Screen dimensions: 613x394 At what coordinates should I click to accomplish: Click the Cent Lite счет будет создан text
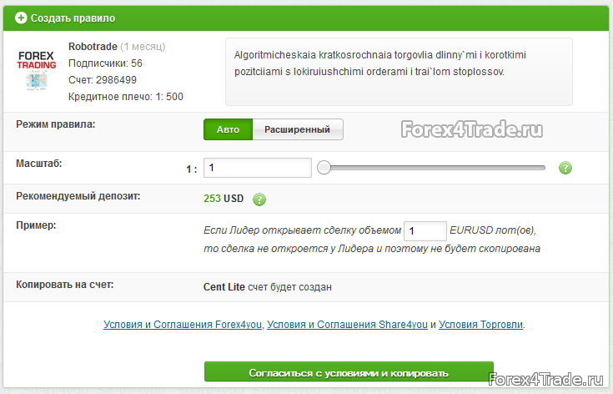pos(268,287)
